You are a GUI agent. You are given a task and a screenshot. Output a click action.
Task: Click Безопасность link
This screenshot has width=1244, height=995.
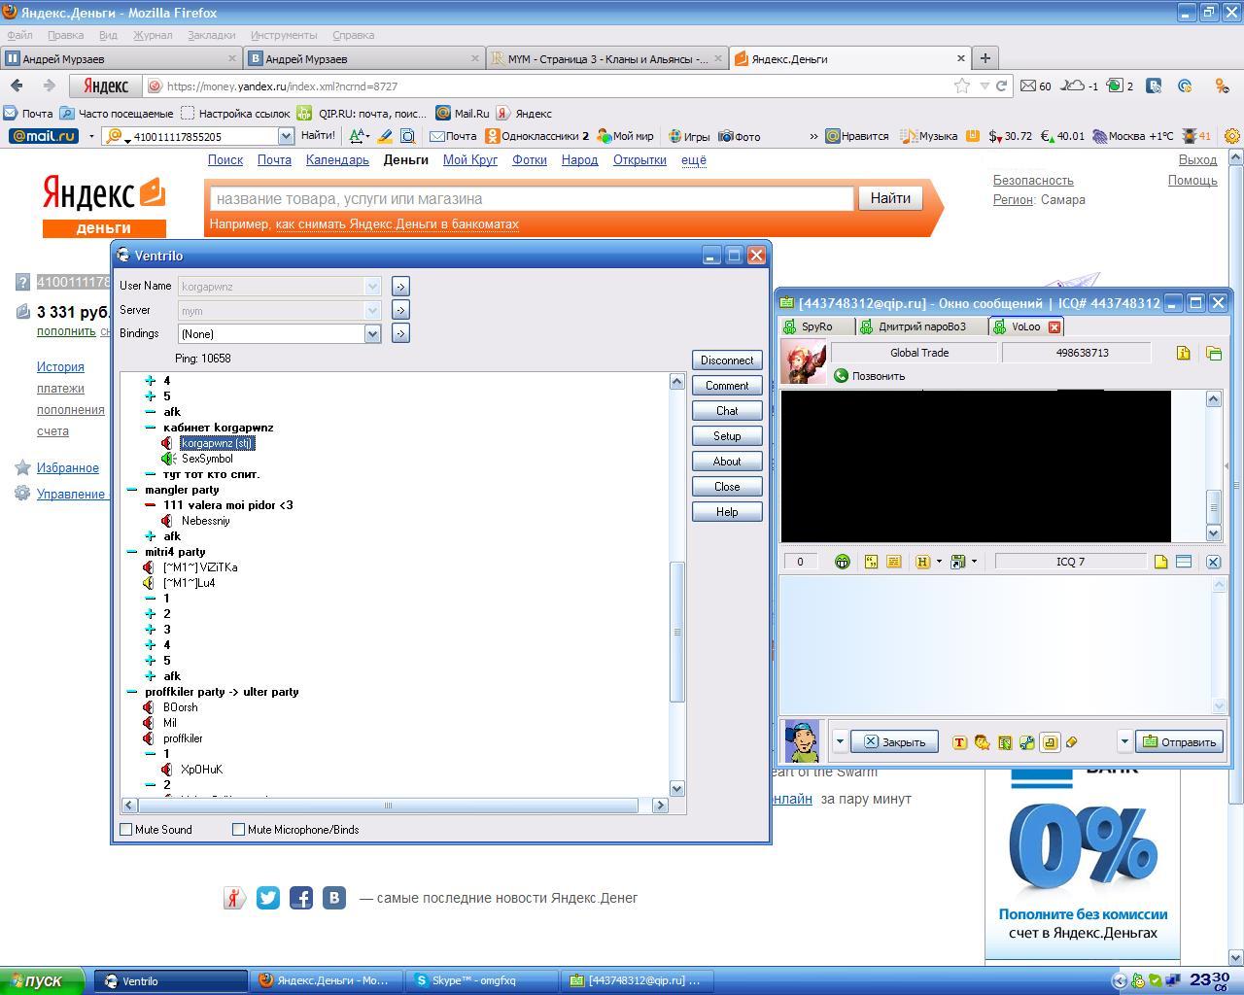point(1033,181)
